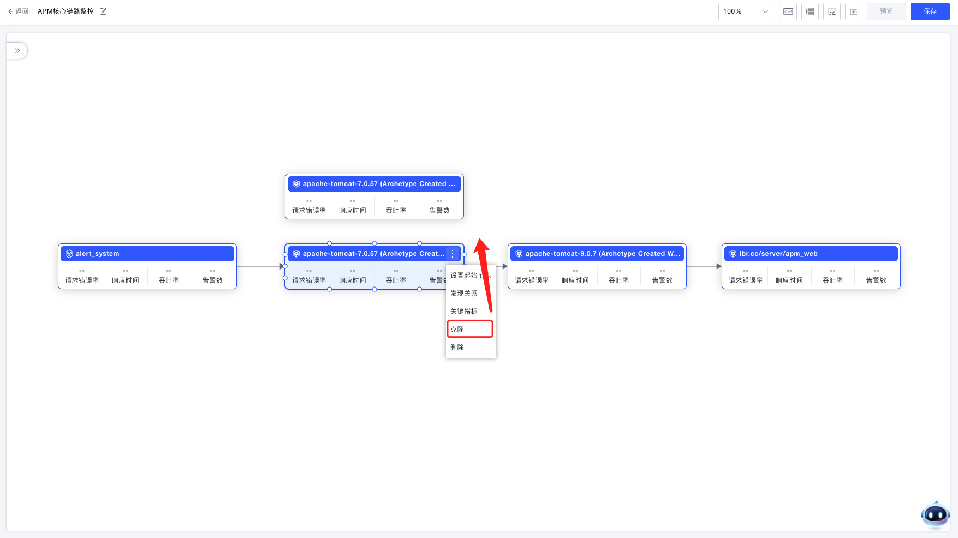The width and height of the screenshot is (958, 538).
Task: Expand the collapsed left side panel
Action: 17,51
